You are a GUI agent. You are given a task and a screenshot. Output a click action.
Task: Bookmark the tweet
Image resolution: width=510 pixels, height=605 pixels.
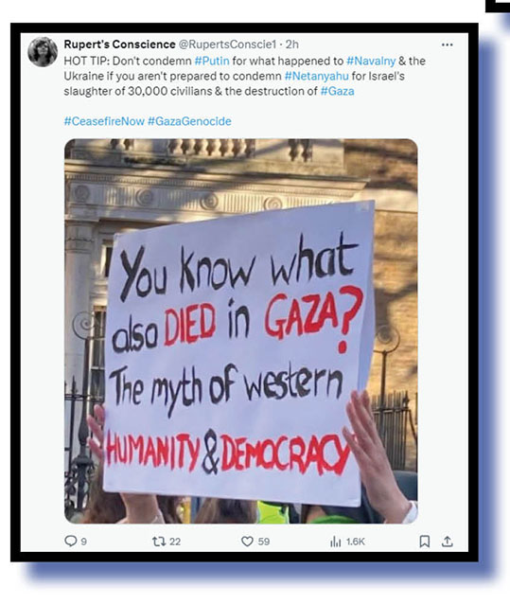(x=424, y=542)
